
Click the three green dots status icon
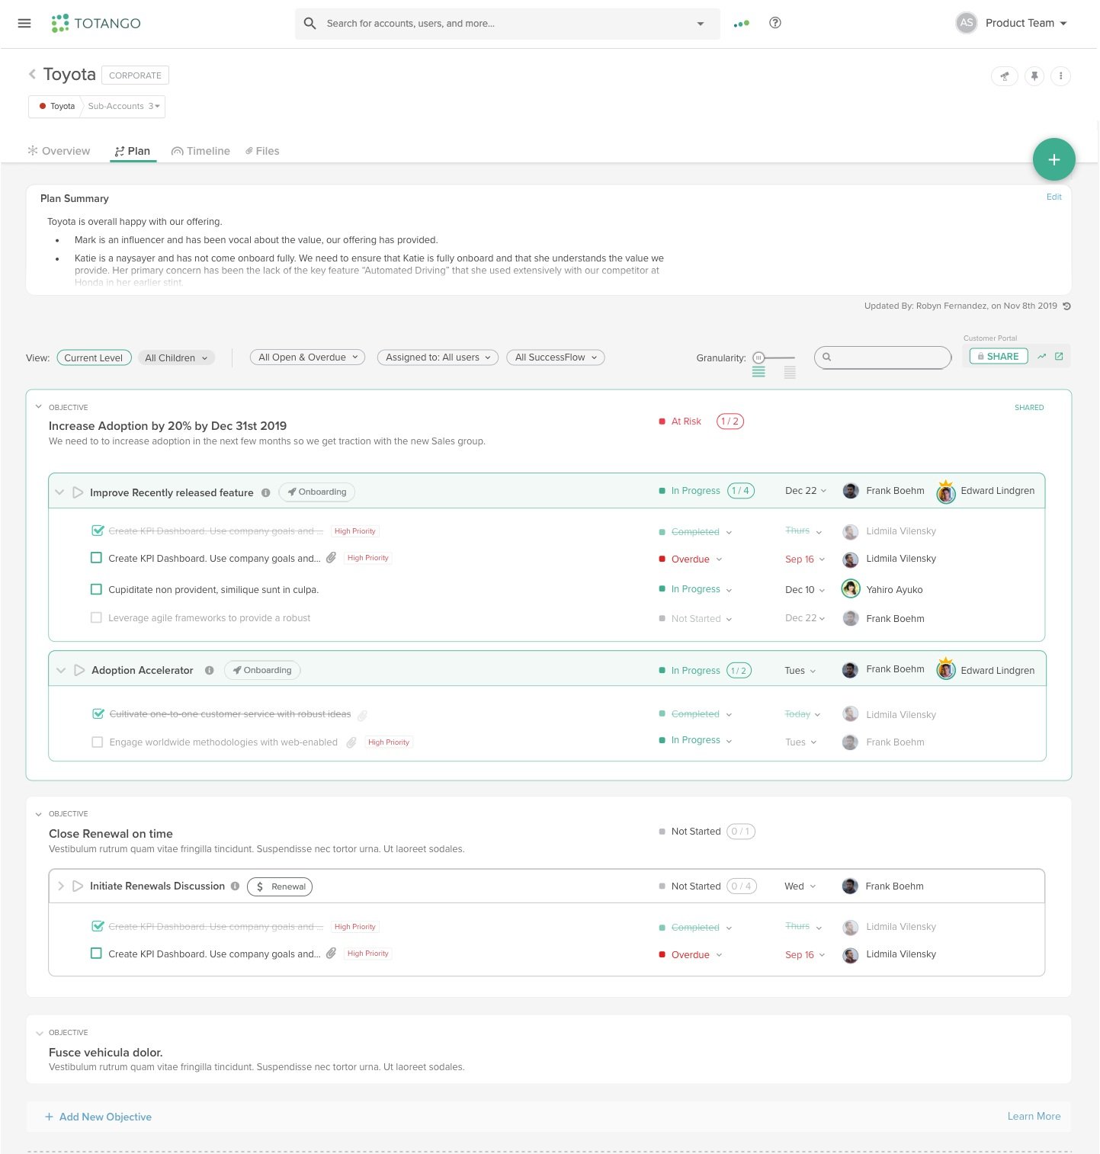click(741, 24)
